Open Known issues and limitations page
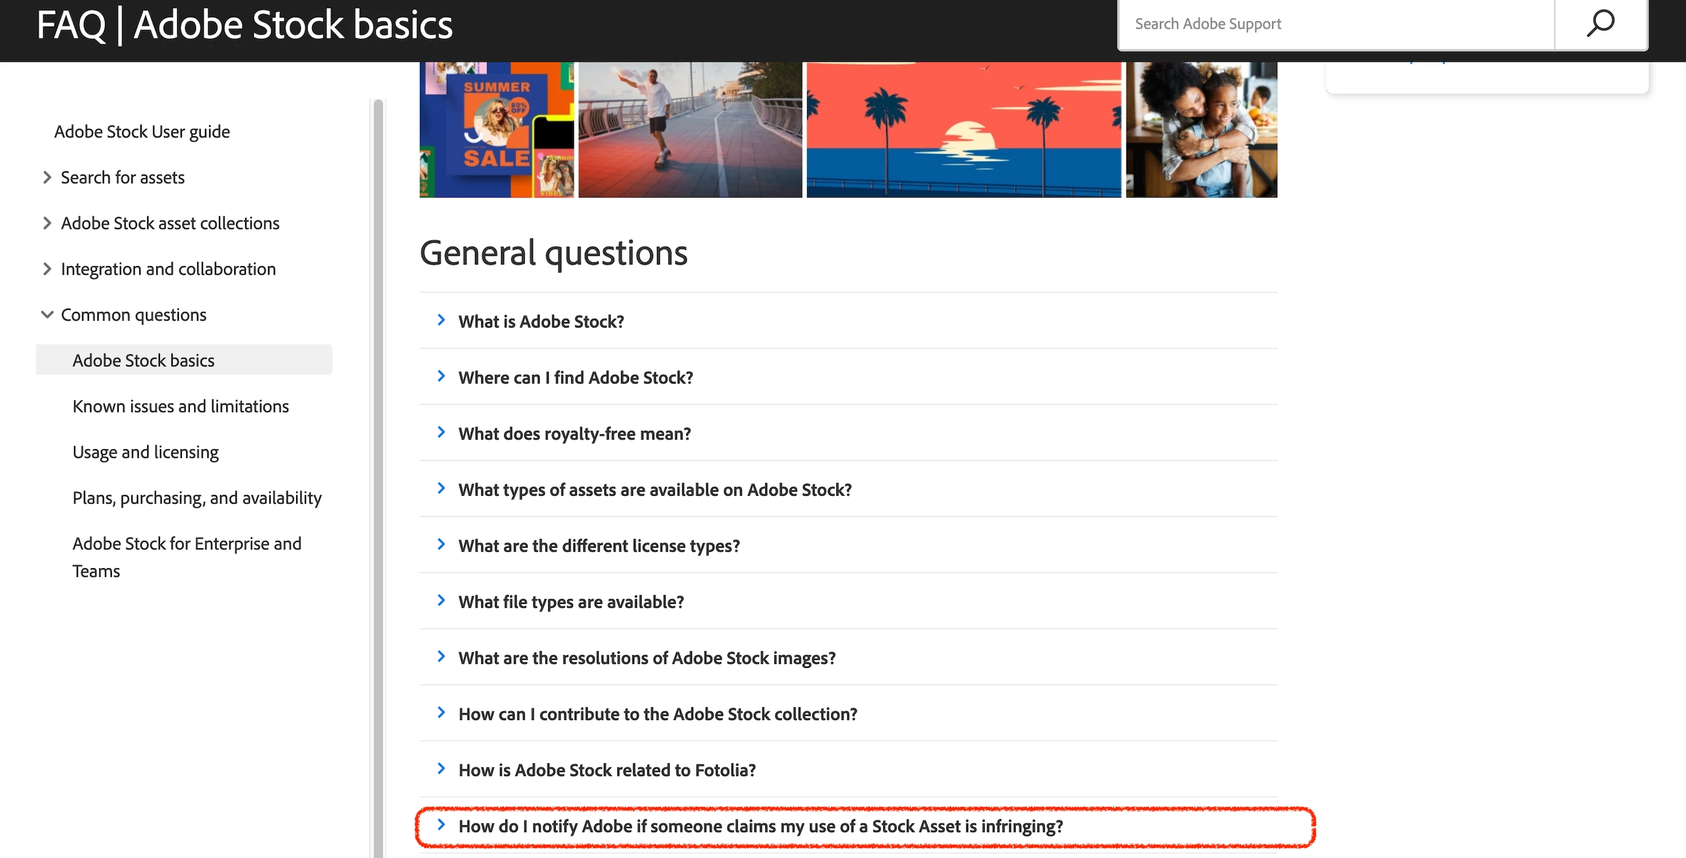Image resolution: width=1686 pixels, height=858 pixels. click(x=180, y=406)
